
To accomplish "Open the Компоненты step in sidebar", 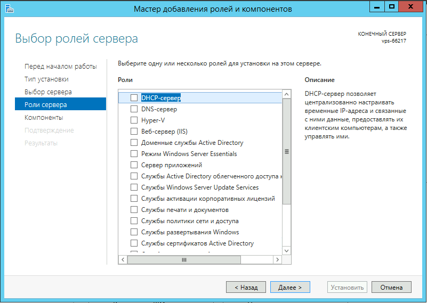I will (44, 117).
